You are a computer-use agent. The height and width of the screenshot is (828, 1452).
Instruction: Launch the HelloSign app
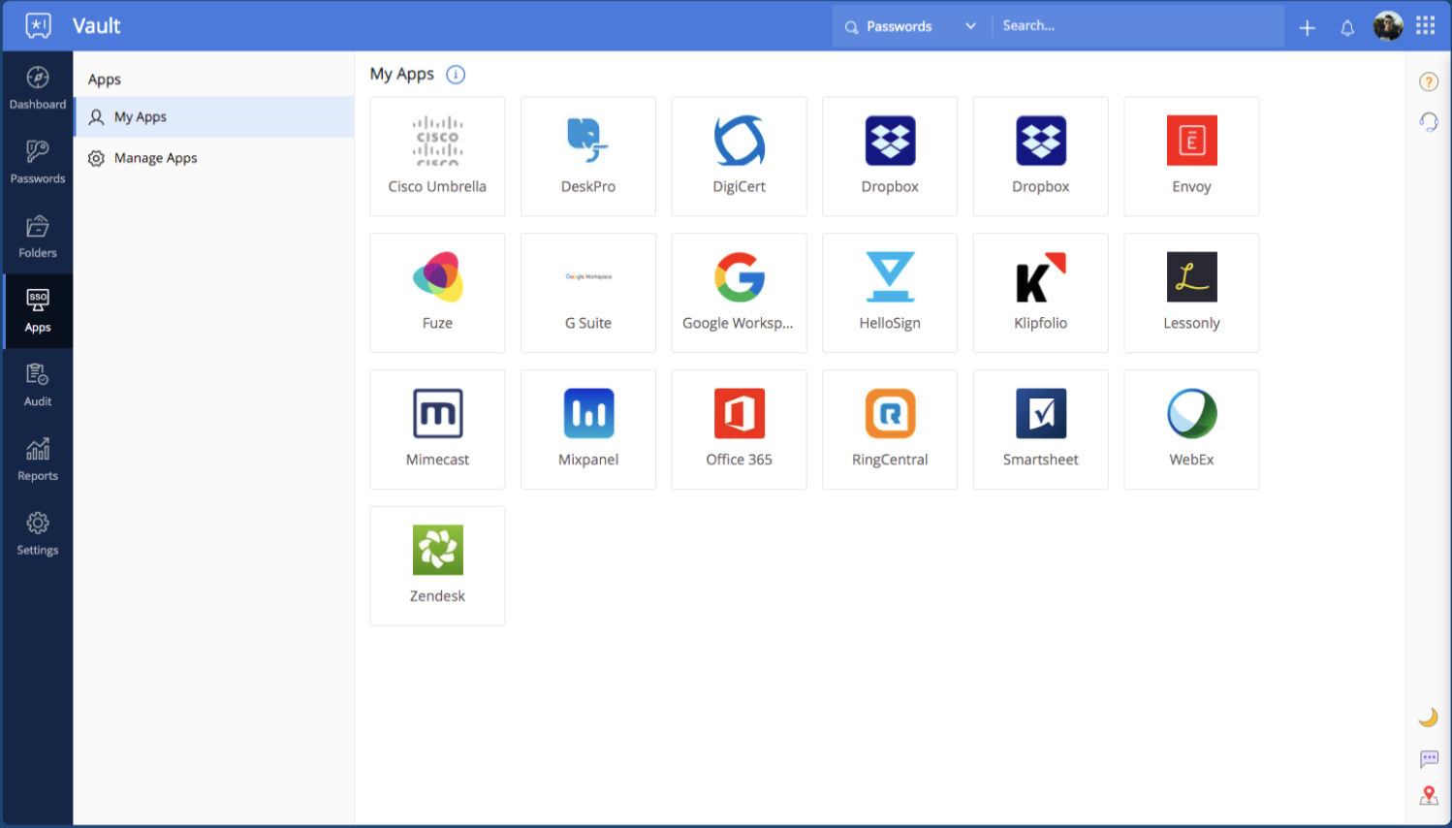tap(890, 293)
